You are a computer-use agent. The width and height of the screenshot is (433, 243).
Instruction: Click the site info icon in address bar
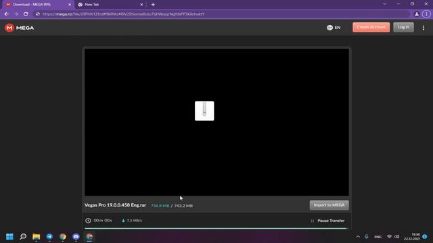38,13
